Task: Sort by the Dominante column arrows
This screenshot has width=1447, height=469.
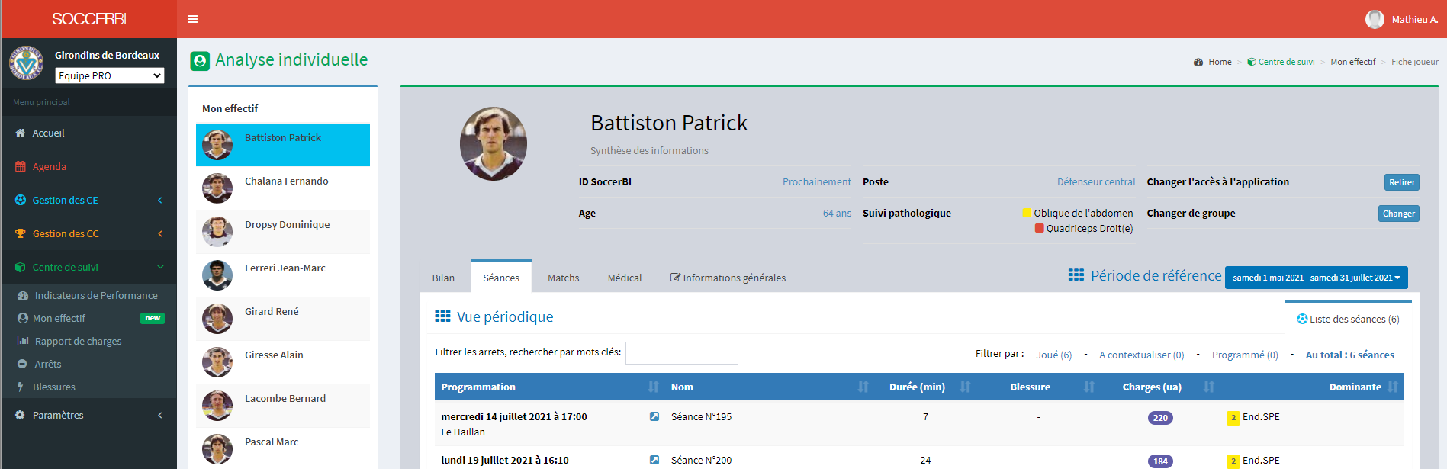Action: [1393, 387]
